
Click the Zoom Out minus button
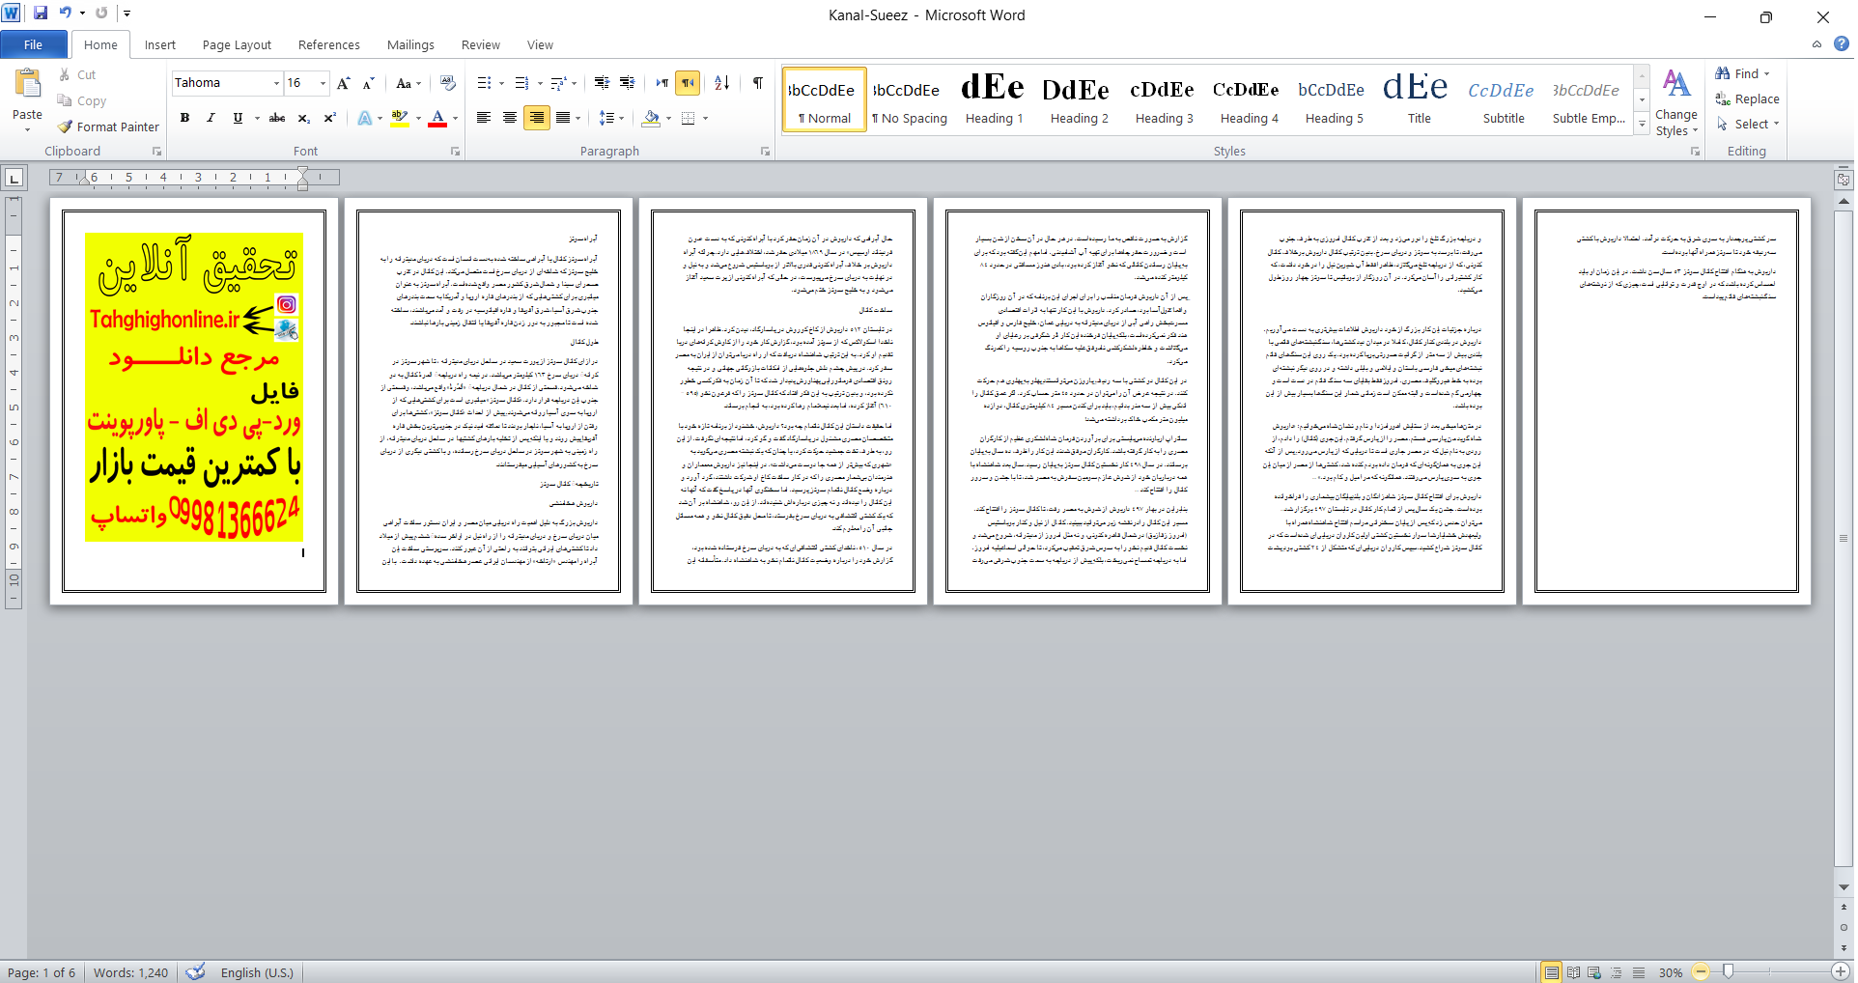(1701, 972)
